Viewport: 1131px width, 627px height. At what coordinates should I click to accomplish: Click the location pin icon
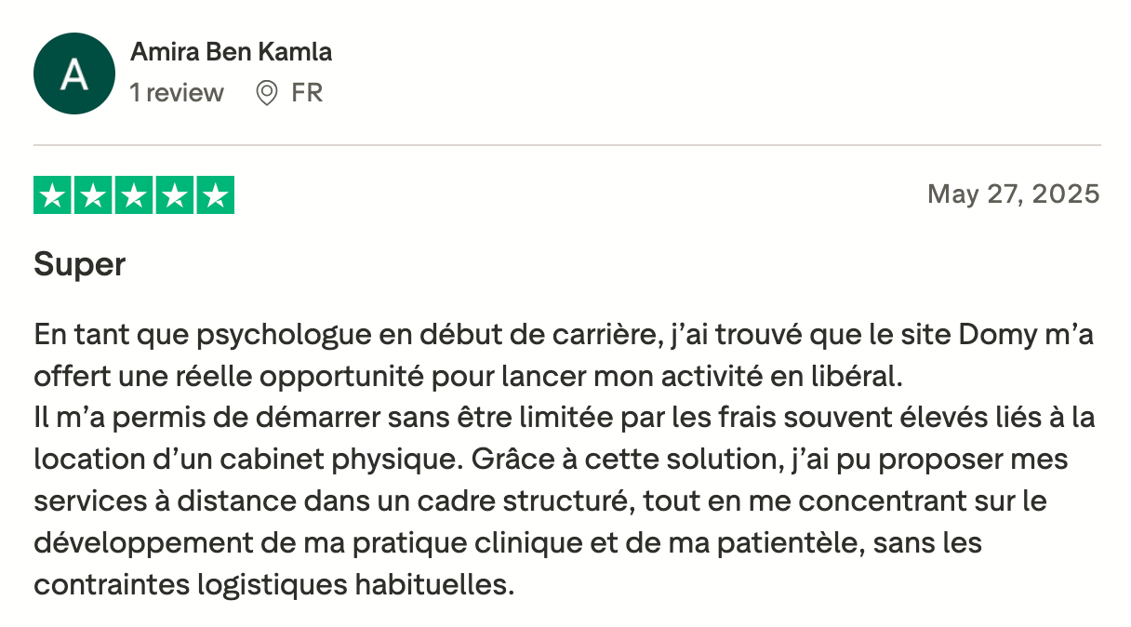(267, 93)
